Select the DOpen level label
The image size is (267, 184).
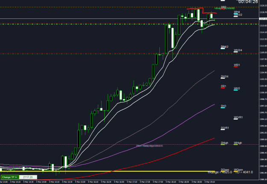point(225,170)
